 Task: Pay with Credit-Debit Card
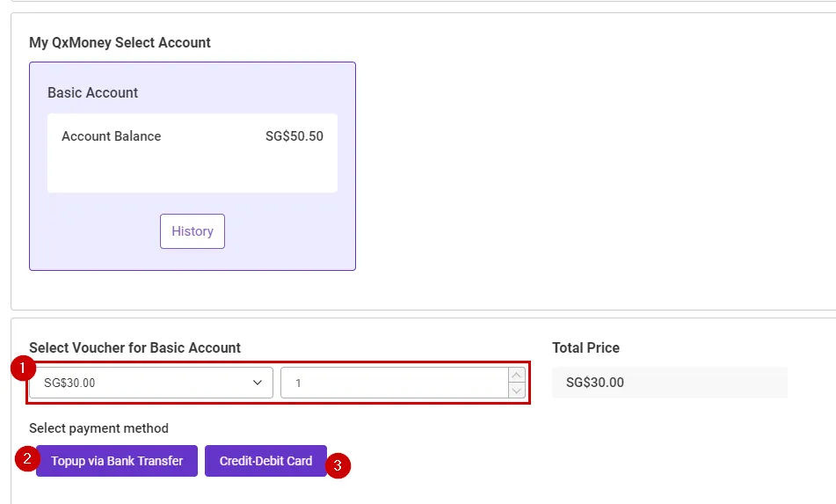click(265, 461)
